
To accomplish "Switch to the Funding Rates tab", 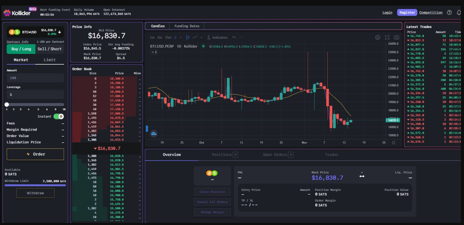I will [187, 26].
